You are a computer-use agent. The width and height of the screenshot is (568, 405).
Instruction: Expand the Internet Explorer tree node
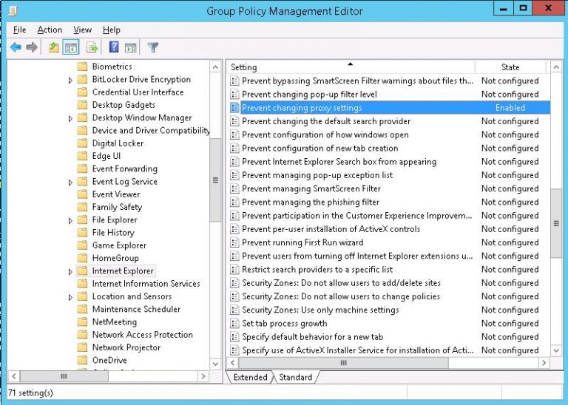(71, 271)
